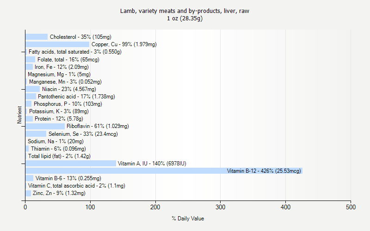Select the Manganese, Mn - 3% label
This screenshot has height=231, width=370.
tap(65, 82)
